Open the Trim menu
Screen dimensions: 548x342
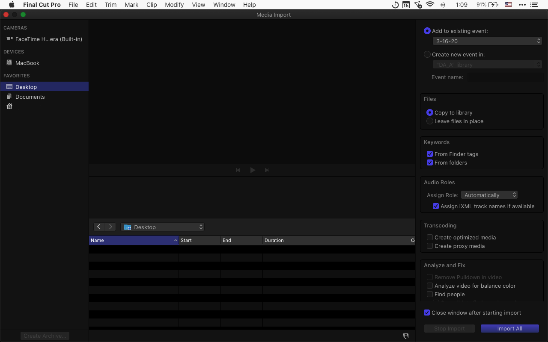tap(110, 5)
